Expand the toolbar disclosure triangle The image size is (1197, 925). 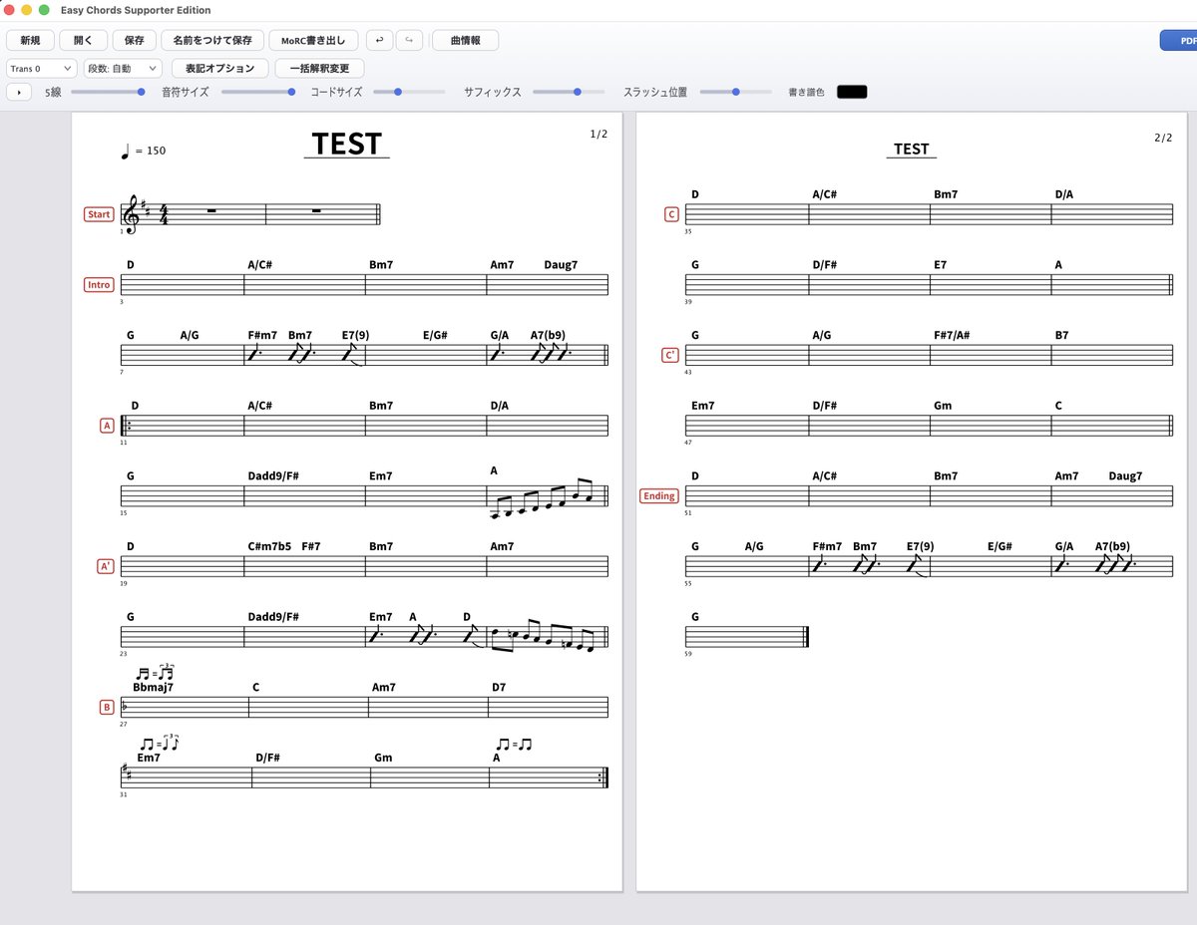tap(19, 92)
